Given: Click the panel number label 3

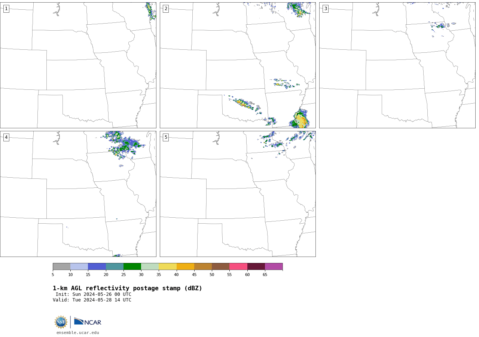Looking at the screenshot, I should point(326,9).
